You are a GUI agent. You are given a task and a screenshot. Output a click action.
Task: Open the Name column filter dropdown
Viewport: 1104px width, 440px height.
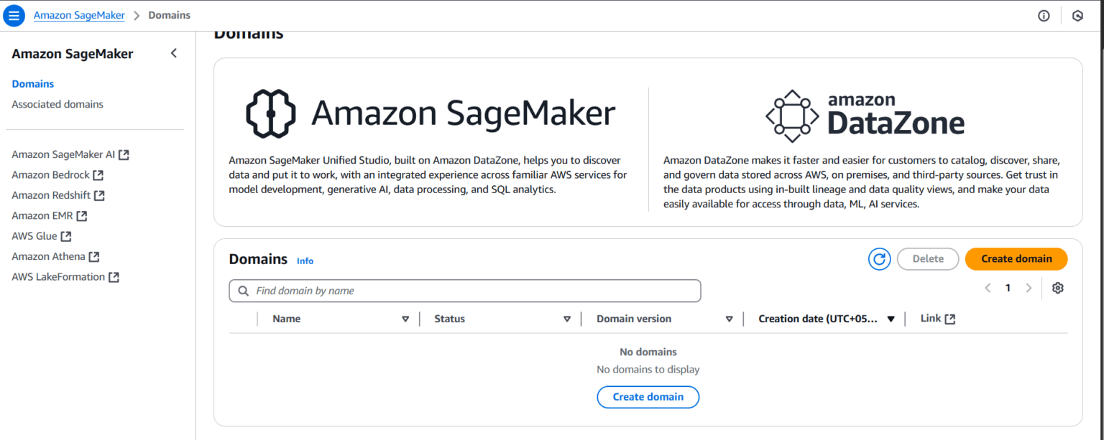pos(406,318)
